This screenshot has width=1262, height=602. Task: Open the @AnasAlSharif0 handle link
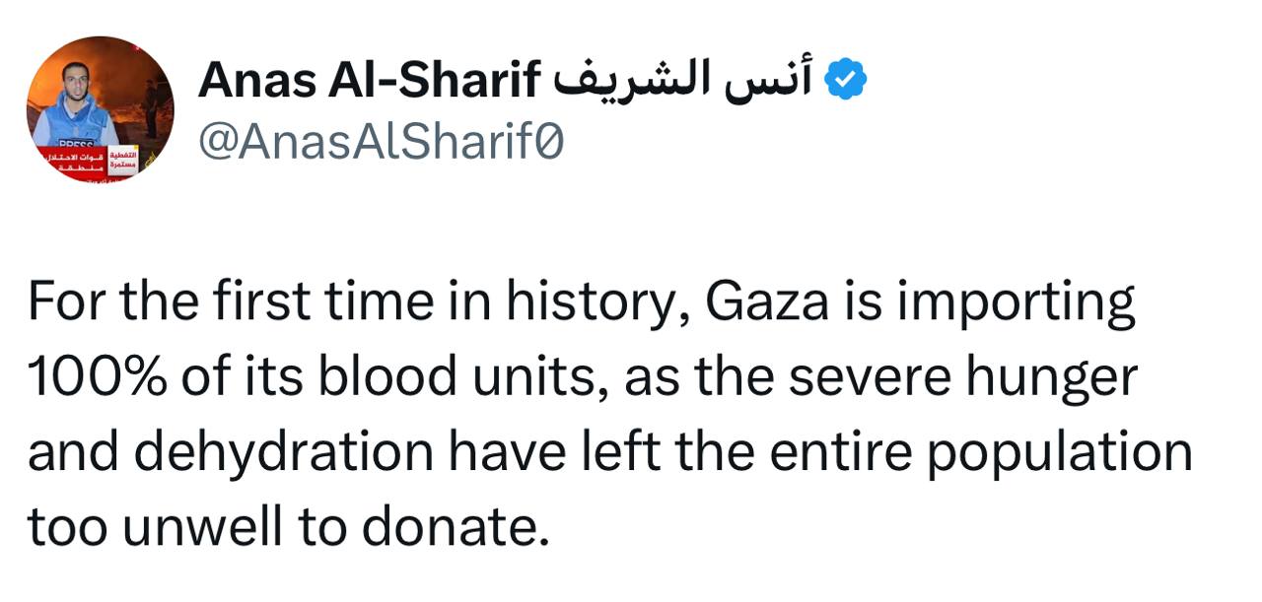point(382,144)
